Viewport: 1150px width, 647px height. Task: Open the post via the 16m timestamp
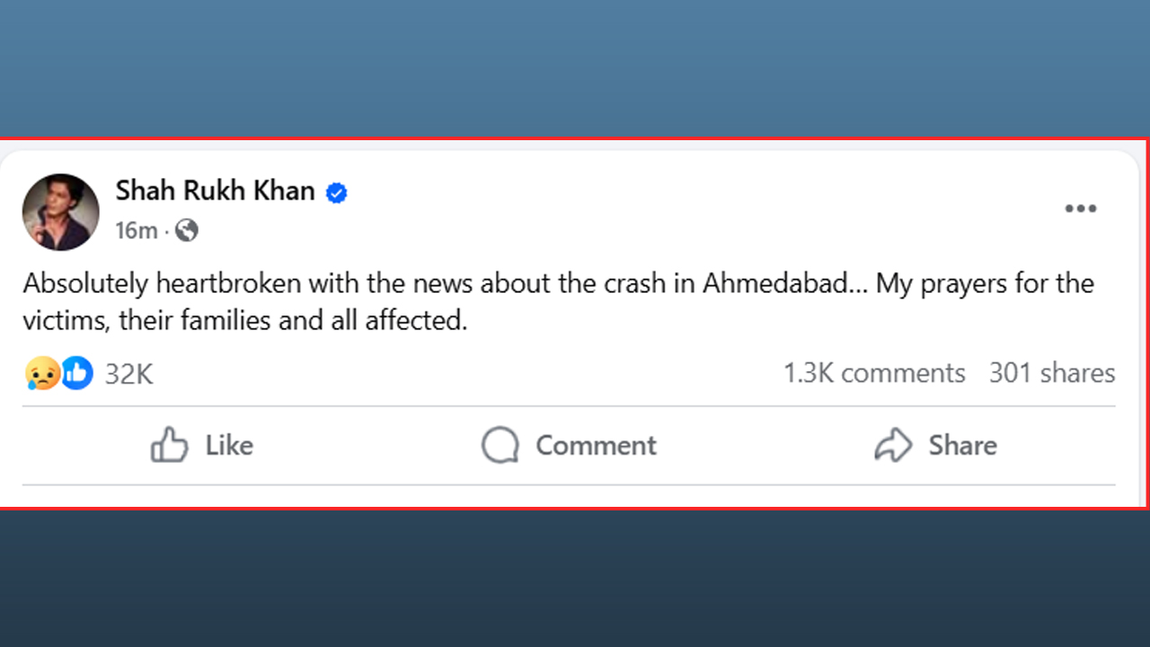coord(136,231)
